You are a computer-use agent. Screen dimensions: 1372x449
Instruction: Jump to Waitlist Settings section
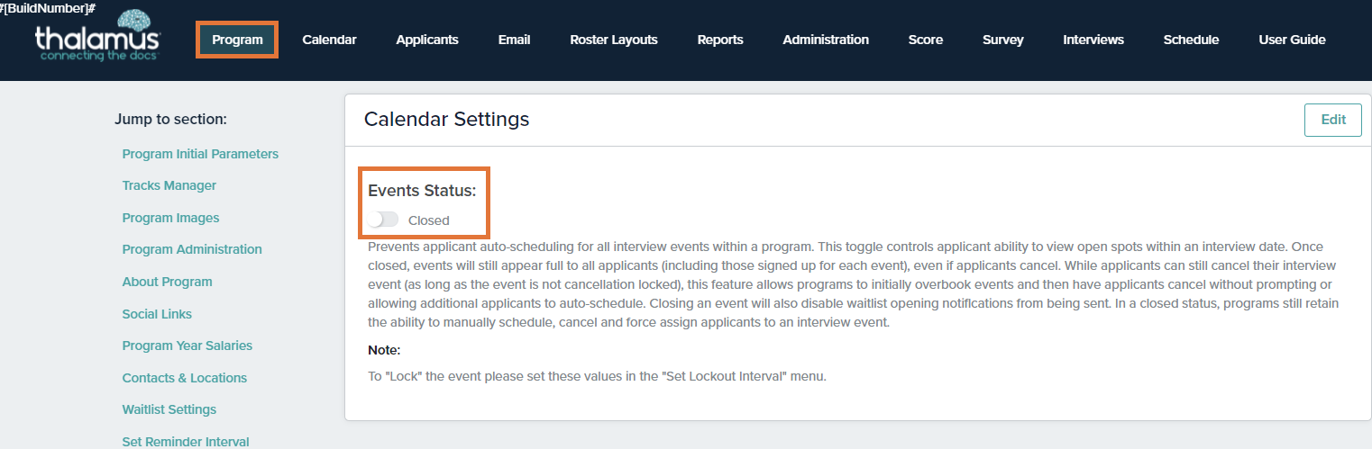point(169,409)
